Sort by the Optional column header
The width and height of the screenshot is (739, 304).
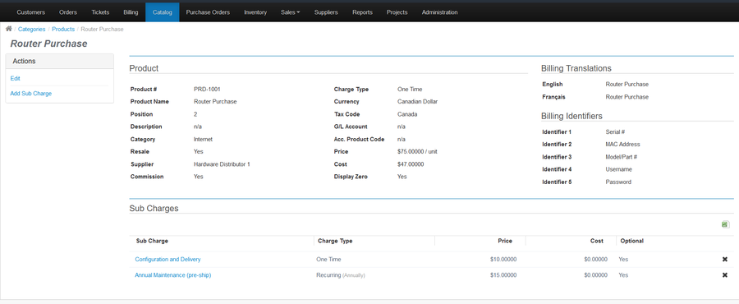coord(632,241)
